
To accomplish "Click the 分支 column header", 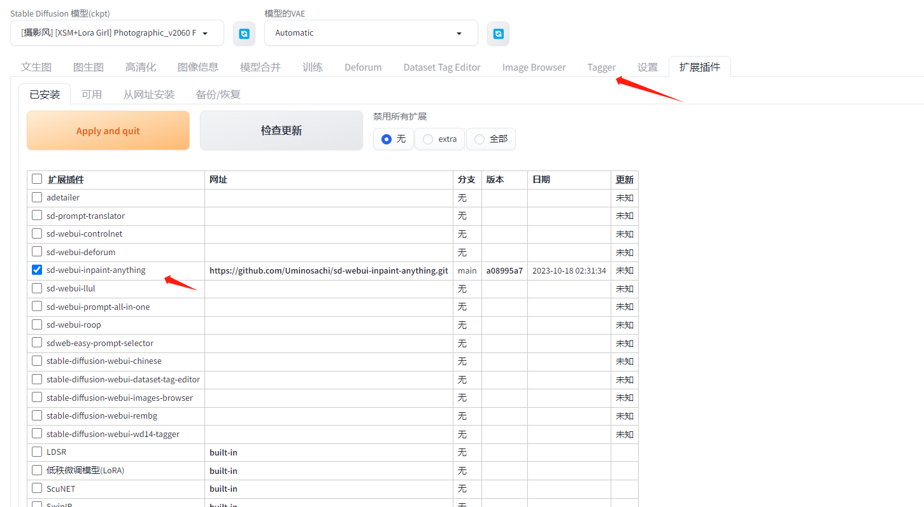I will tap(467, 179).
